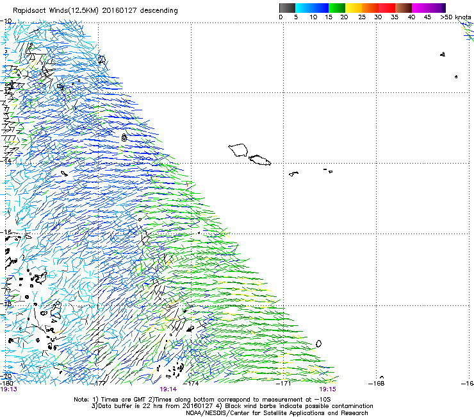474x417 pixels.
Task: Click the NOAA/NESDIS Center credit line
Action: (277, 413)
